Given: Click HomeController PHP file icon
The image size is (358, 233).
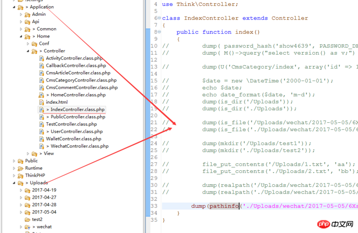Looking at the screenshot, I should coord(41,95).
